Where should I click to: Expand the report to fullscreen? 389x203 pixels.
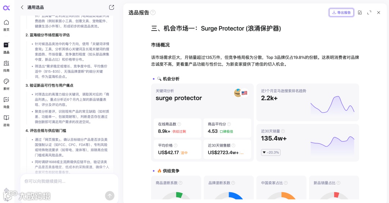click(369, 12)
